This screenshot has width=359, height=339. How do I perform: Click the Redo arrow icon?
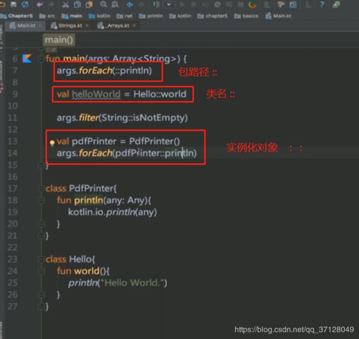pyautogui.click(x=51, y=4)
